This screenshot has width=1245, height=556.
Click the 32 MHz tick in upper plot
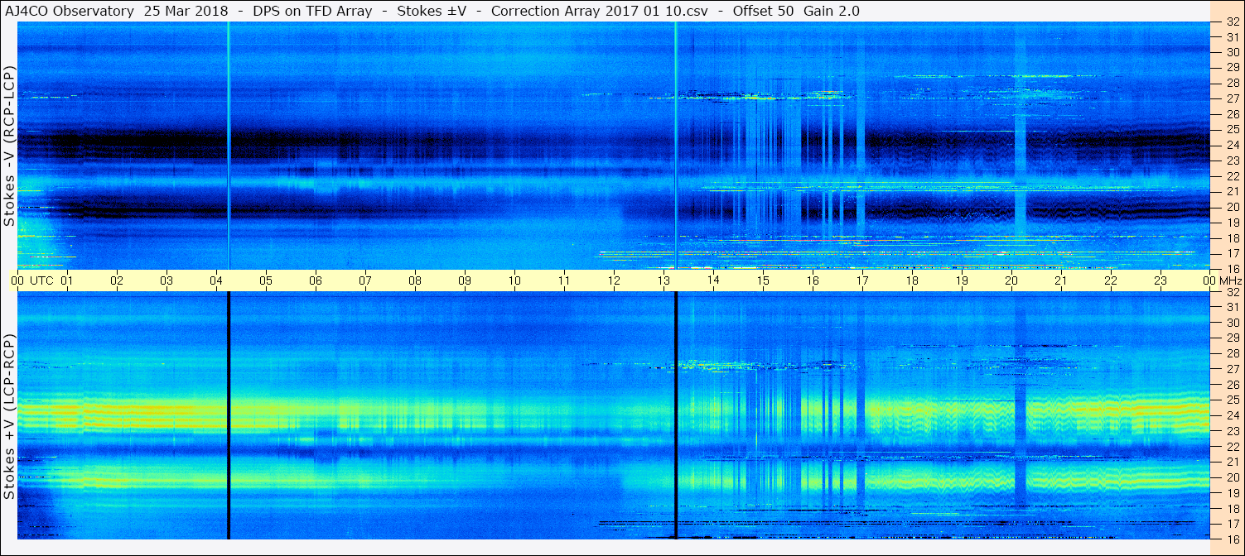pyautogui.click(x=1232, y=22)
